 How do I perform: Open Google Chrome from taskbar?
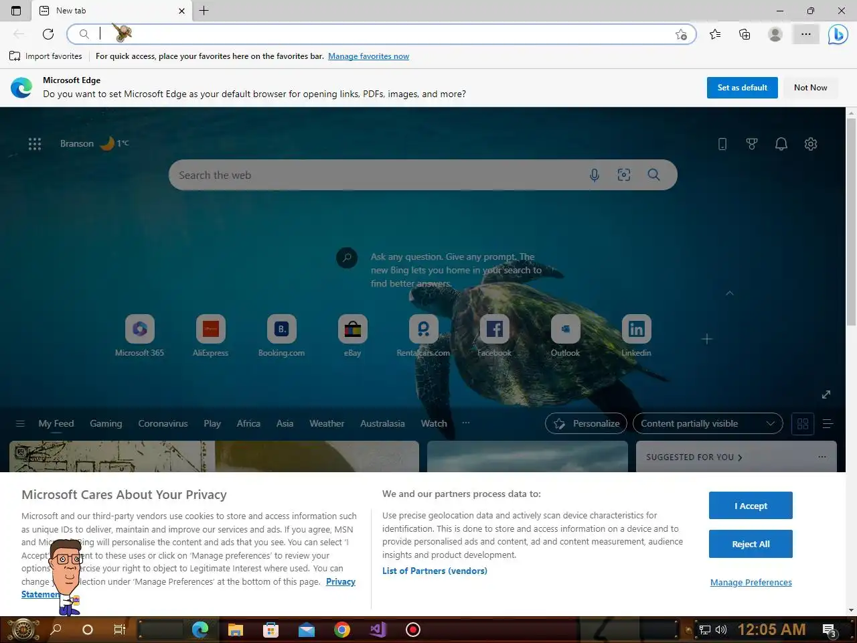(342, 630)
